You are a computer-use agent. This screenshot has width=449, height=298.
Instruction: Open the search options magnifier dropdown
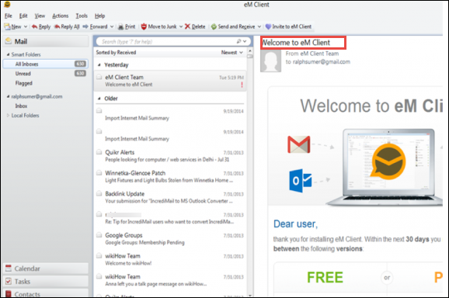click(x=242, y=41)
